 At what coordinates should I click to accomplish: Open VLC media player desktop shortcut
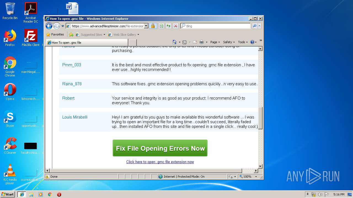click(10, 174)
